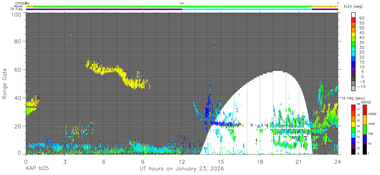Click the 'CPID' label

[x=19, y=3]
